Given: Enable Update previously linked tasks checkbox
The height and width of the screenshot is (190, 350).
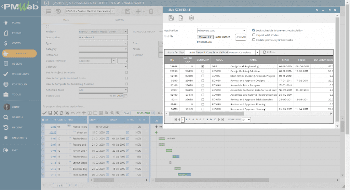Looking at the screenshot, I should (x=254, y=40).
